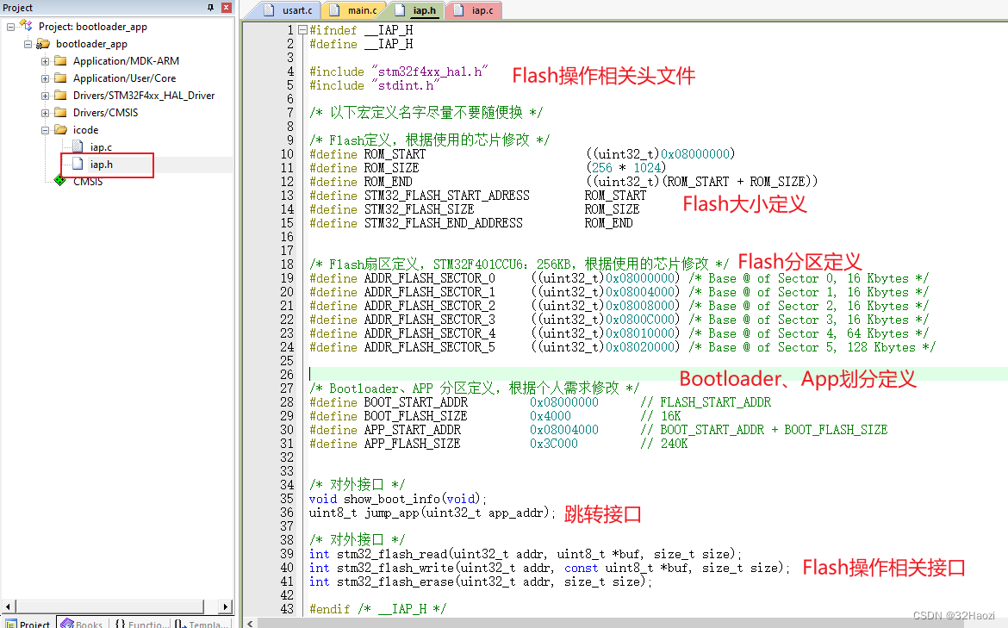Click the project panel scrollbar right arrow
This screenshot has width=1008, height=628.
227,607
